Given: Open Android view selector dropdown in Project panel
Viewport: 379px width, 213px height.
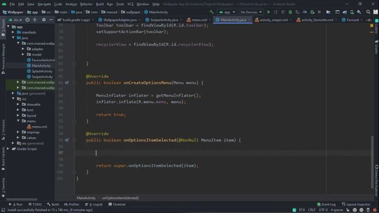Looking at the screenshot, I should point(15,20).
